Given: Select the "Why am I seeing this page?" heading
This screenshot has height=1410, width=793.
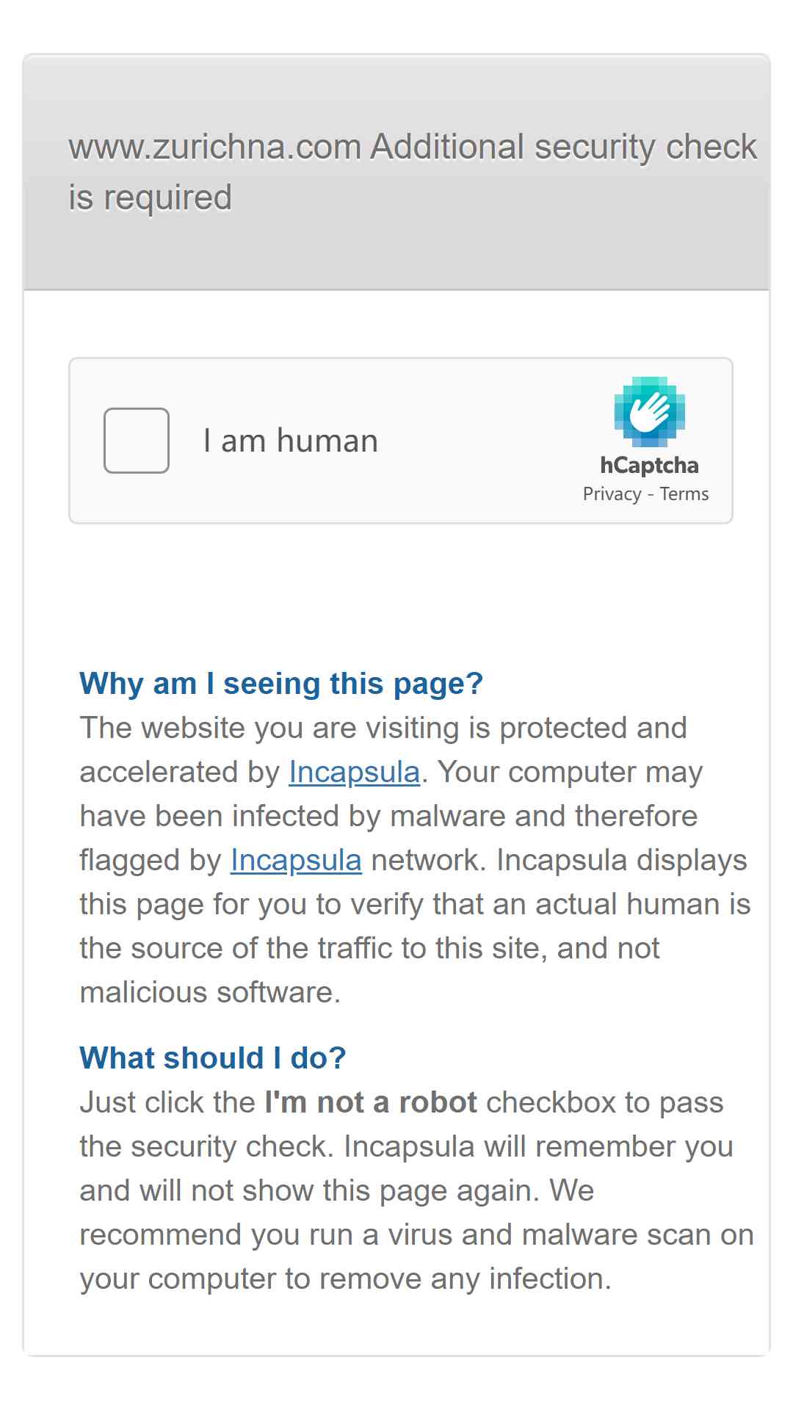Looking at the screenshot, I should [x=281, y=684].
